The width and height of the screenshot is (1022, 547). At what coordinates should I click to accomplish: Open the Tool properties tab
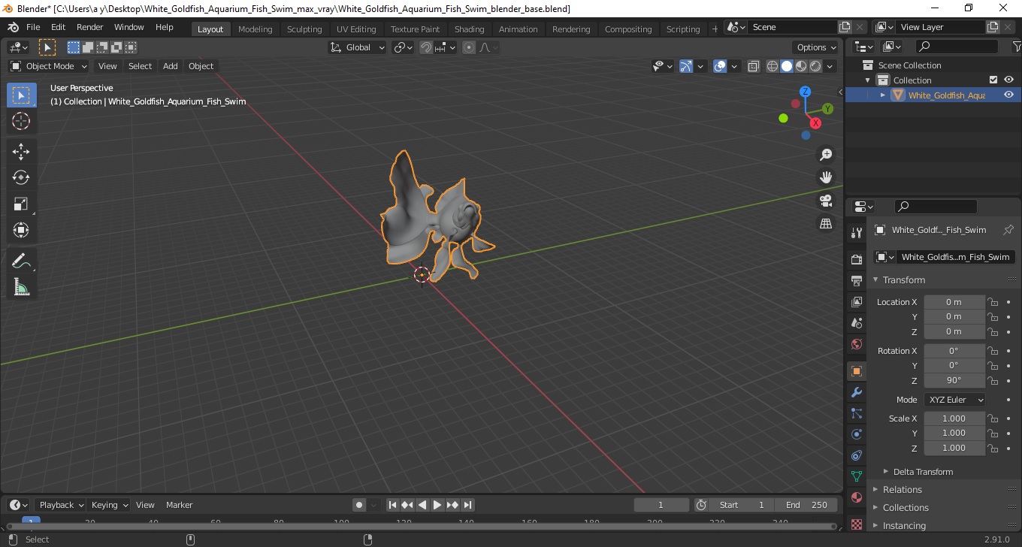(x=857, y=233)
